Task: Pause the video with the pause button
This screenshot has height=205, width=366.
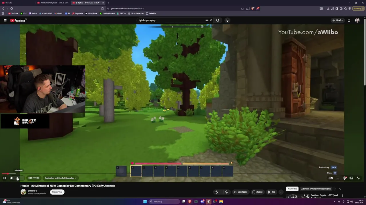Action: pos(5,178)
